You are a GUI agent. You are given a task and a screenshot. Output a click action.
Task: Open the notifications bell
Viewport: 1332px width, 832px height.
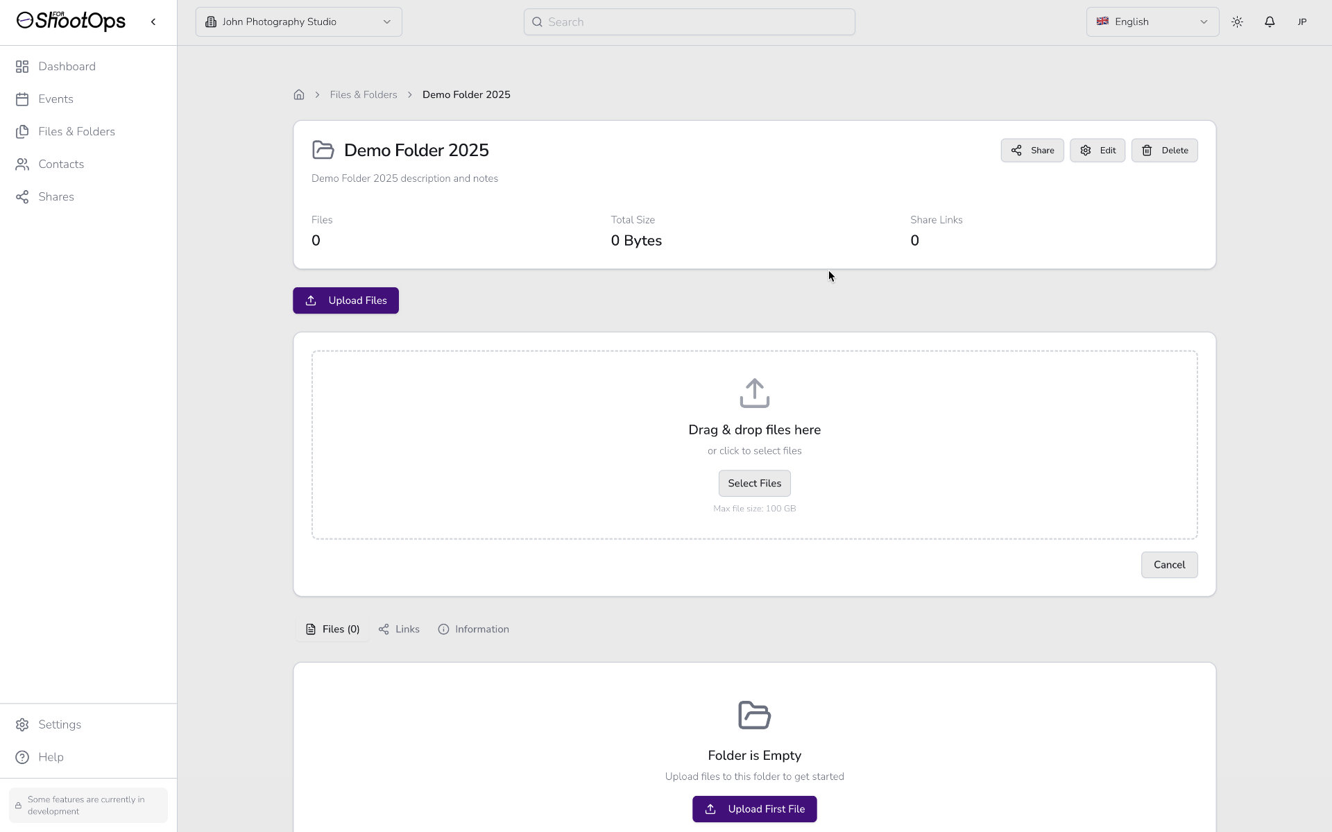1270,22
